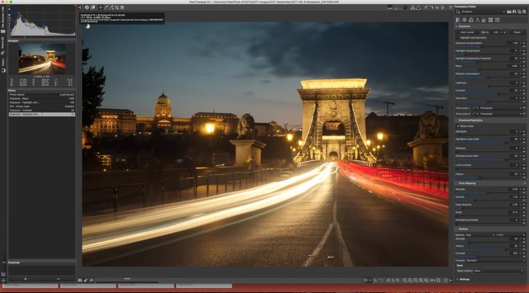Click the Clip % value field
529x293 pixels.
pyautogui.click(x=496, y=32)
